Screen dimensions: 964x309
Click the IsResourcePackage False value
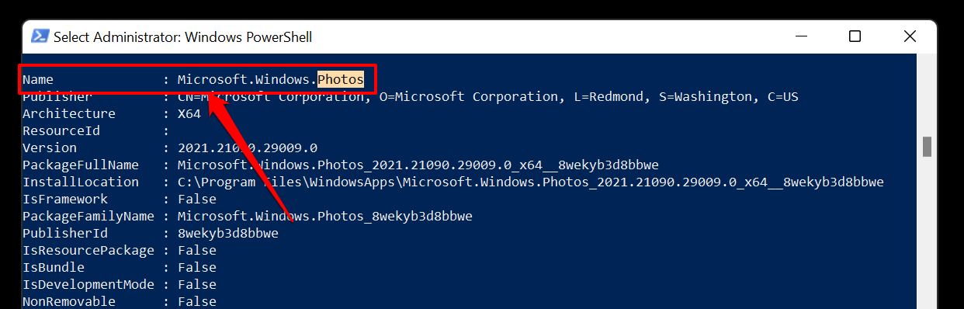pos(197,250)
